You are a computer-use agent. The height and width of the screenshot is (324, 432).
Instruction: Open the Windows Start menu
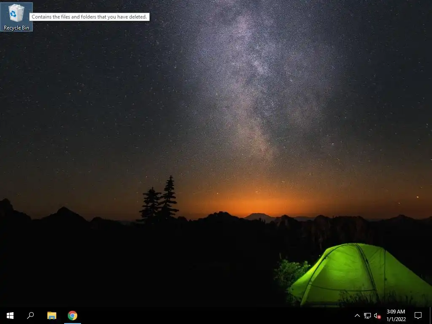coord(10,316)
